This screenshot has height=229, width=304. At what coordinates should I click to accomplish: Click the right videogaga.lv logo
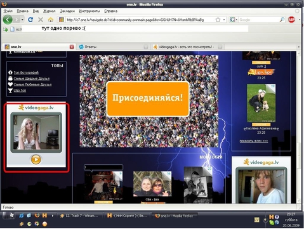261,162
